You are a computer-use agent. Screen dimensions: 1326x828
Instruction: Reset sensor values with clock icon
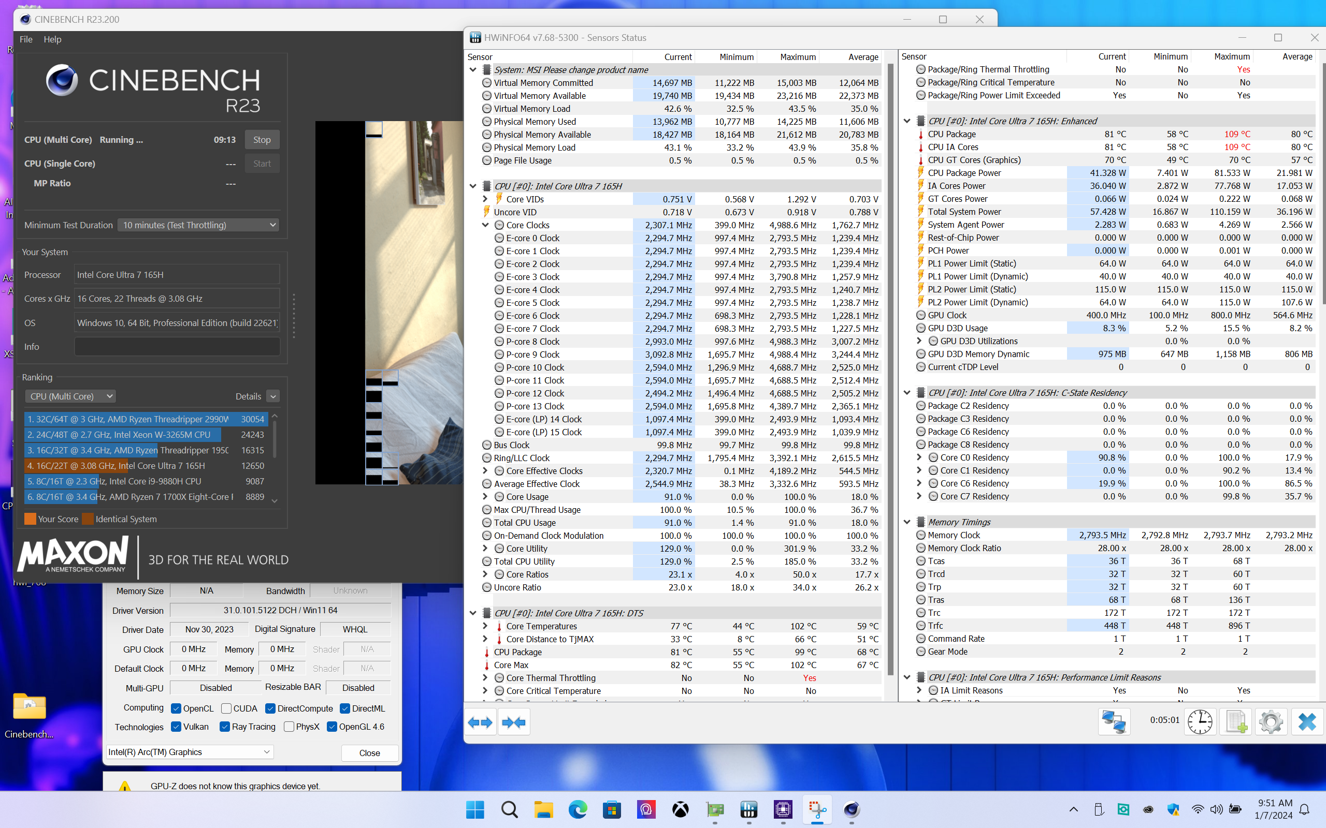1200,722
